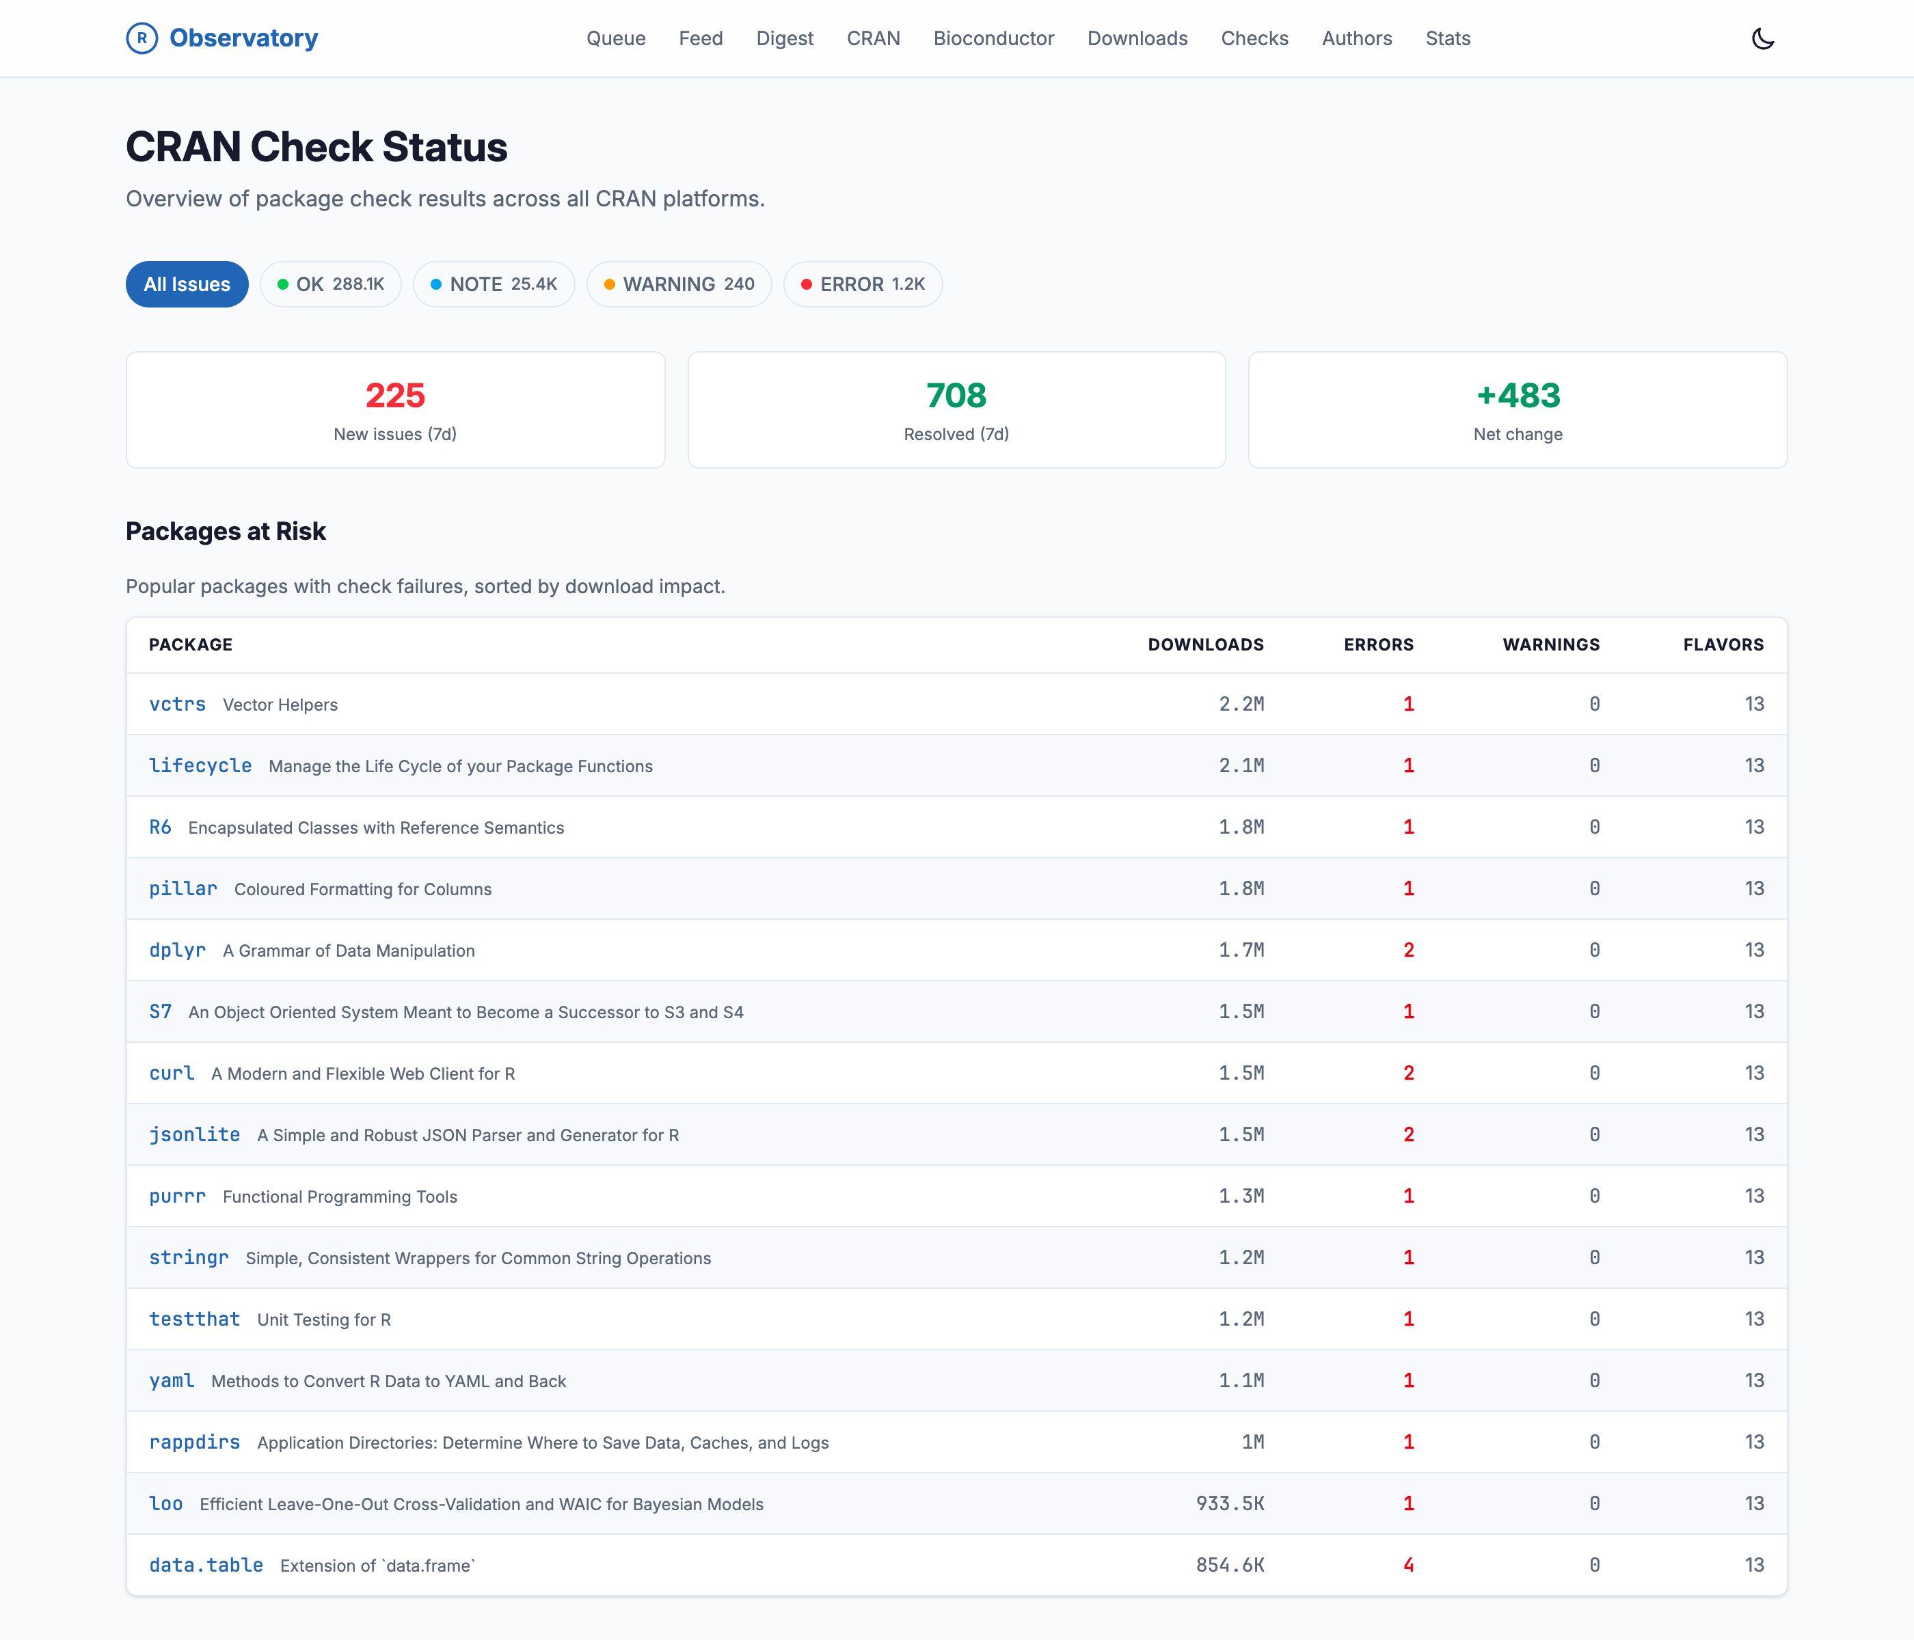Click 'Coloured Formatting for Columns' description

362,889
